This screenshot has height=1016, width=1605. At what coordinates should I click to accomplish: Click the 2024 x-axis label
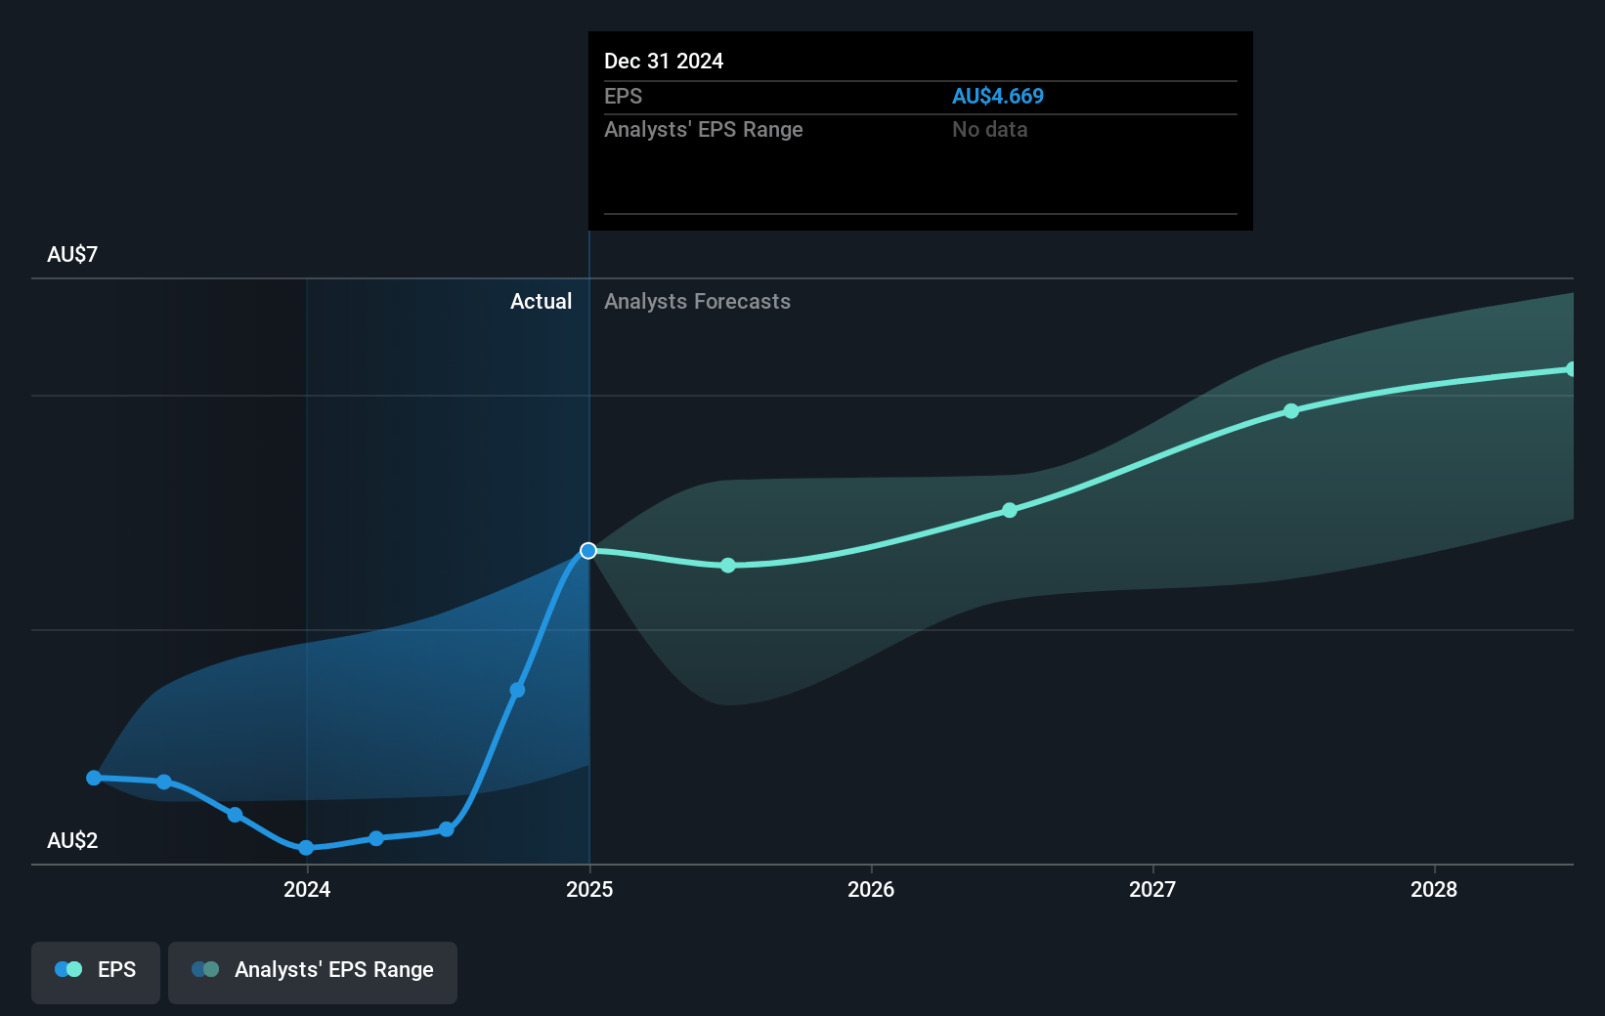[307, 889]
